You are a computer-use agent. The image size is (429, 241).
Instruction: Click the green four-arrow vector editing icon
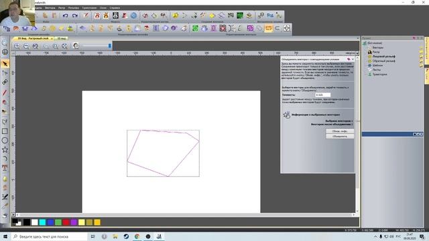tap(195, 28)
